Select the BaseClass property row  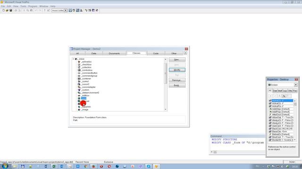pyautogui.click(x=281, y=131)
